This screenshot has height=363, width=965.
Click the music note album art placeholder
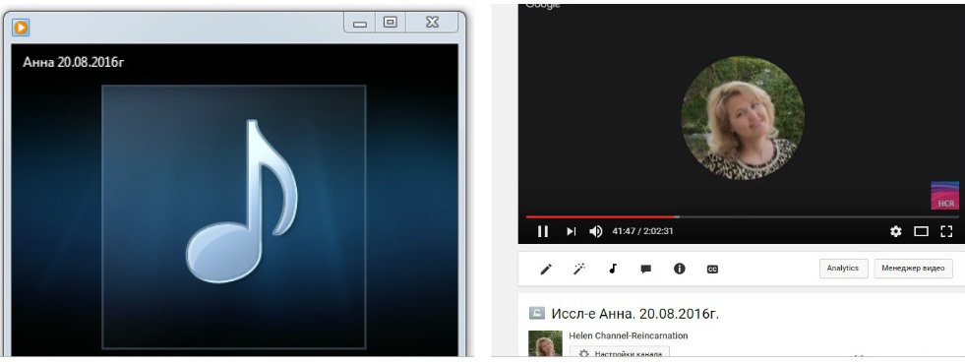click(x=234, y=217)
